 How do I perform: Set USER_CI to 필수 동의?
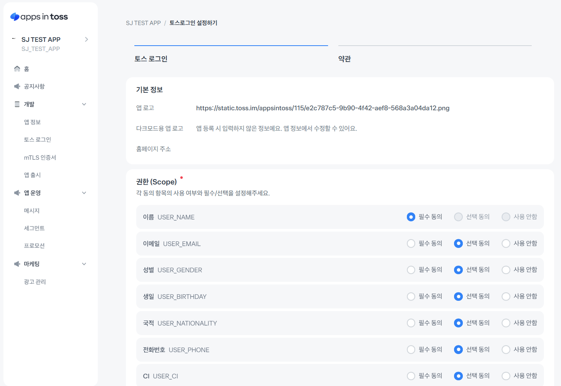411,376
